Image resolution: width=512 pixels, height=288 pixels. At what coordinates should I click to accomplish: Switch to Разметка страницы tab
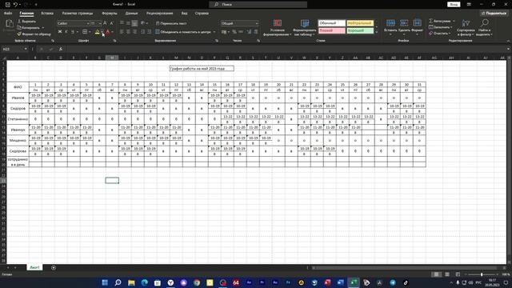[x=78, y=14]
